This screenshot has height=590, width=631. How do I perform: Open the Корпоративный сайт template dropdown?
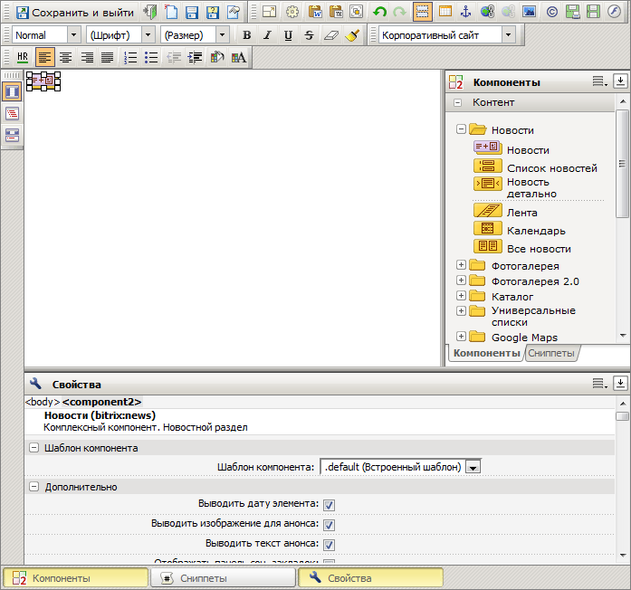509,35
